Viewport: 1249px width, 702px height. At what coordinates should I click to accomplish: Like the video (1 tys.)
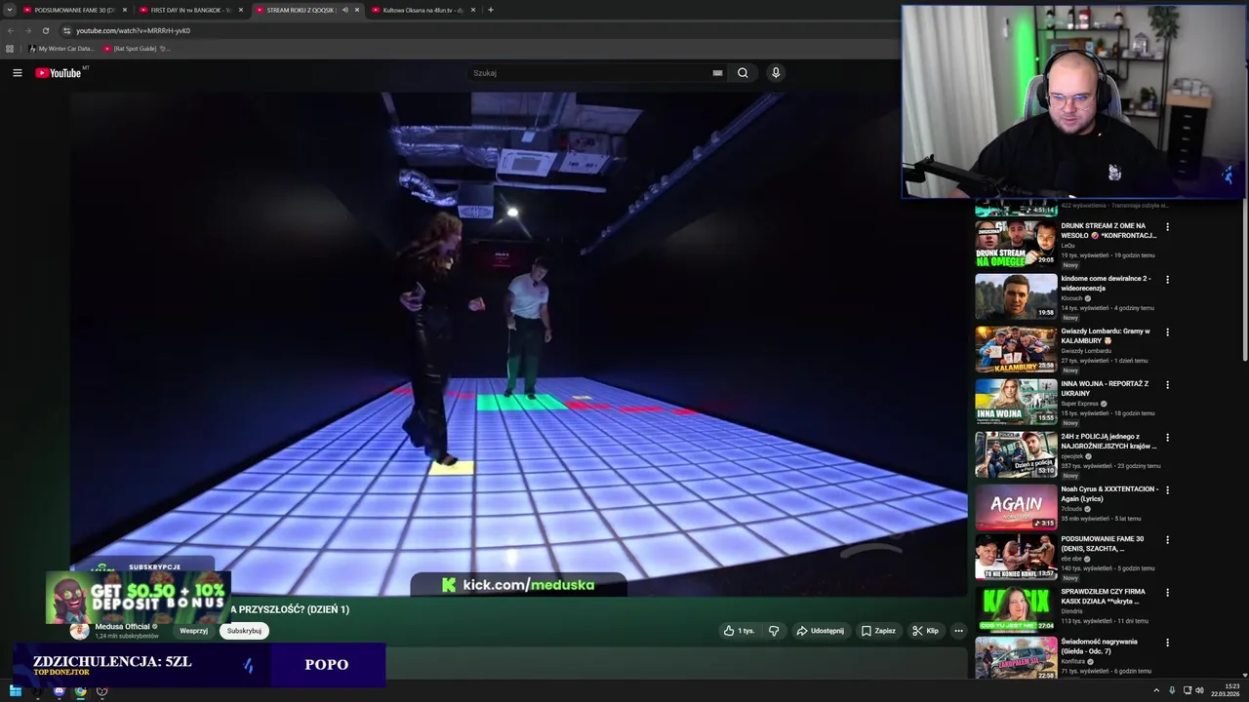click(x=739, y=631)
